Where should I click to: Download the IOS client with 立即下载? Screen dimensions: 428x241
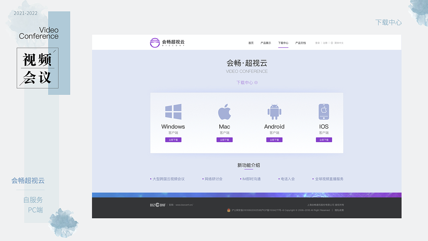[324, 140]
